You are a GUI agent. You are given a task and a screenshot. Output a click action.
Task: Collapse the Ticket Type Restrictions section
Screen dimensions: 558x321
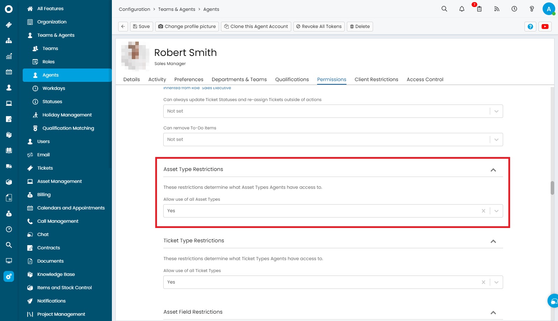click(x=493, y=241)
